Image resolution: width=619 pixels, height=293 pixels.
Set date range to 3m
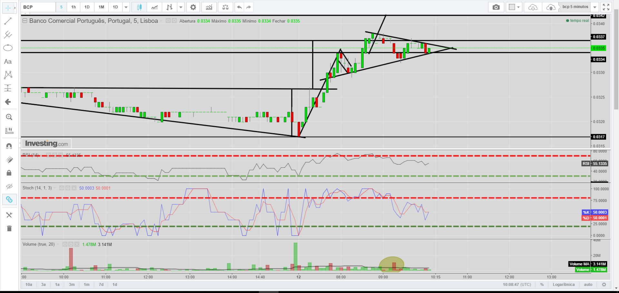tap(72, 285)
